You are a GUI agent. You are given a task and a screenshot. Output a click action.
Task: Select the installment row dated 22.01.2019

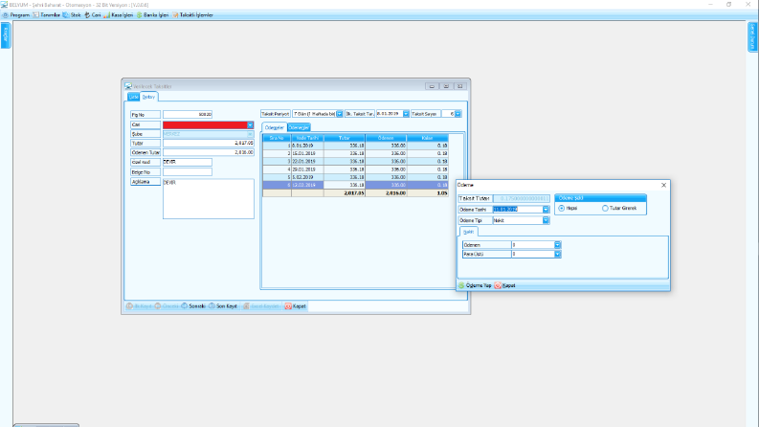[355, 161]
